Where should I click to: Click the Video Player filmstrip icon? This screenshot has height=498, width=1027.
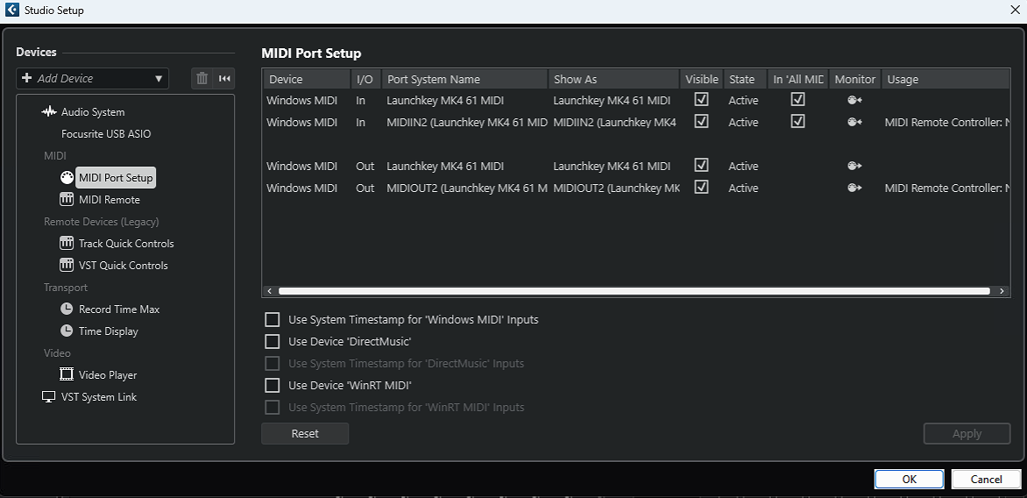[x=67, y=374]
